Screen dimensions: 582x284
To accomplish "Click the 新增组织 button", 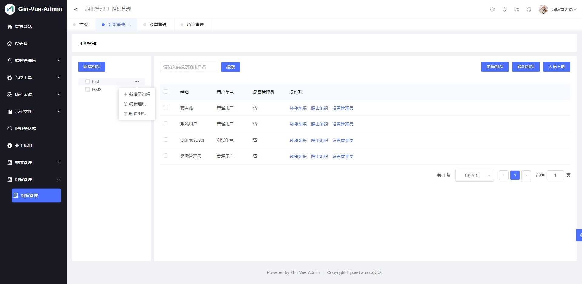I will coord(92,67).
